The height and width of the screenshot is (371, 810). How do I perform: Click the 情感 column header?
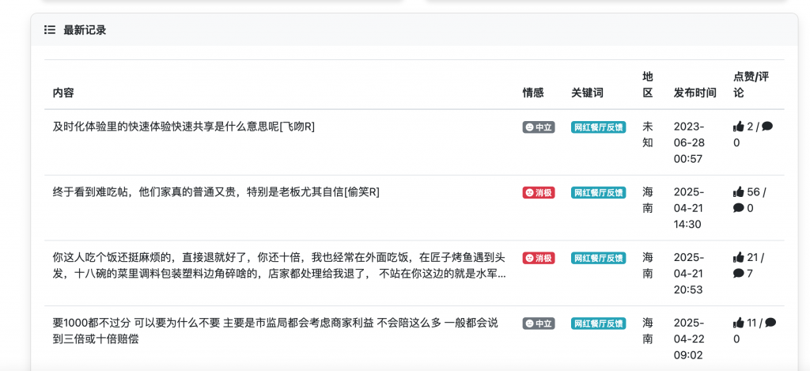click(533, 93)
